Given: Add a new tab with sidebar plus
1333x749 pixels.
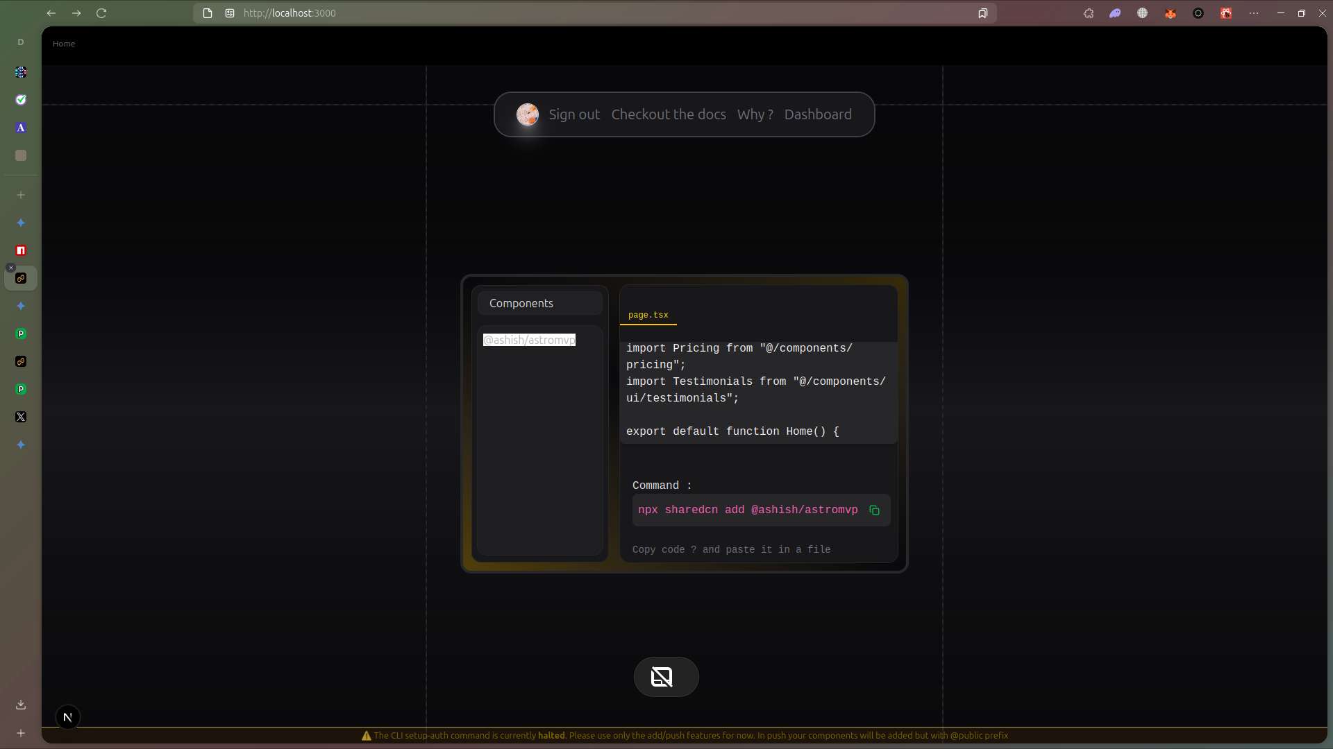Looking at the screenshot, I should pos(21,195).
